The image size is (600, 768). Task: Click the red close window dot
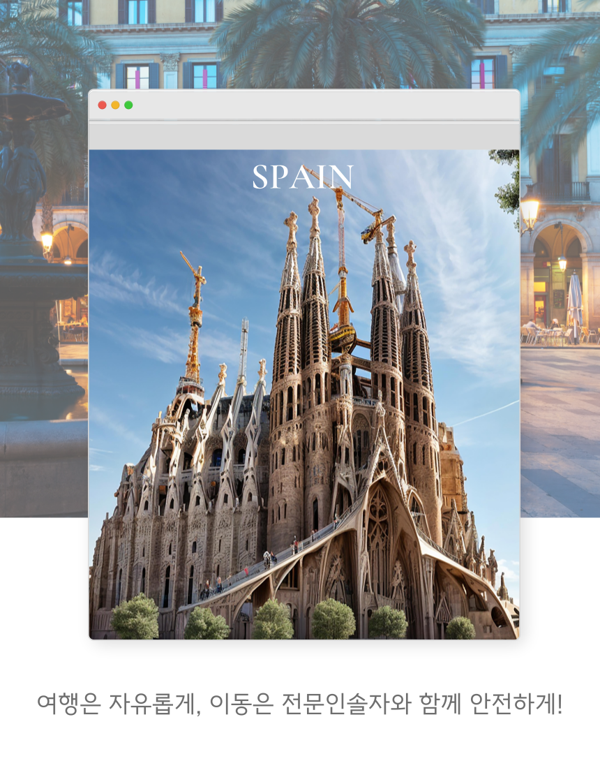tap(103, 105)
